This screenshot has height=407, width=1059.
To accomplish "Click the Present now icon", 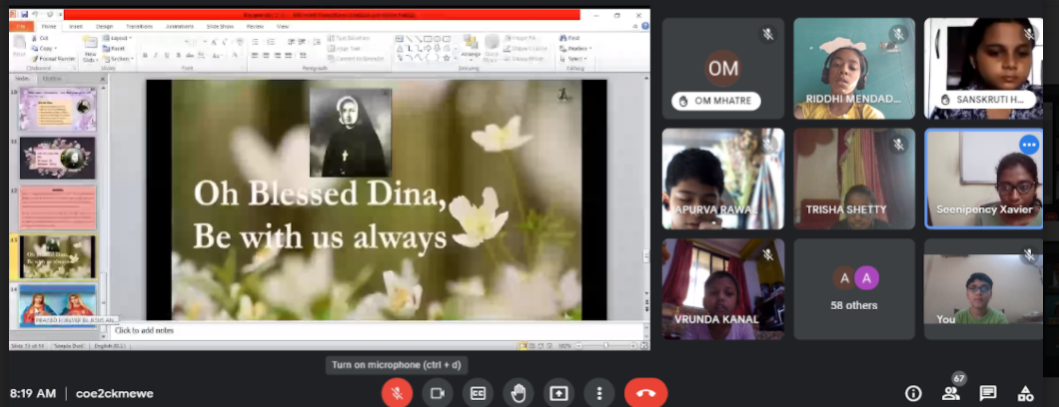I will 557,393.
